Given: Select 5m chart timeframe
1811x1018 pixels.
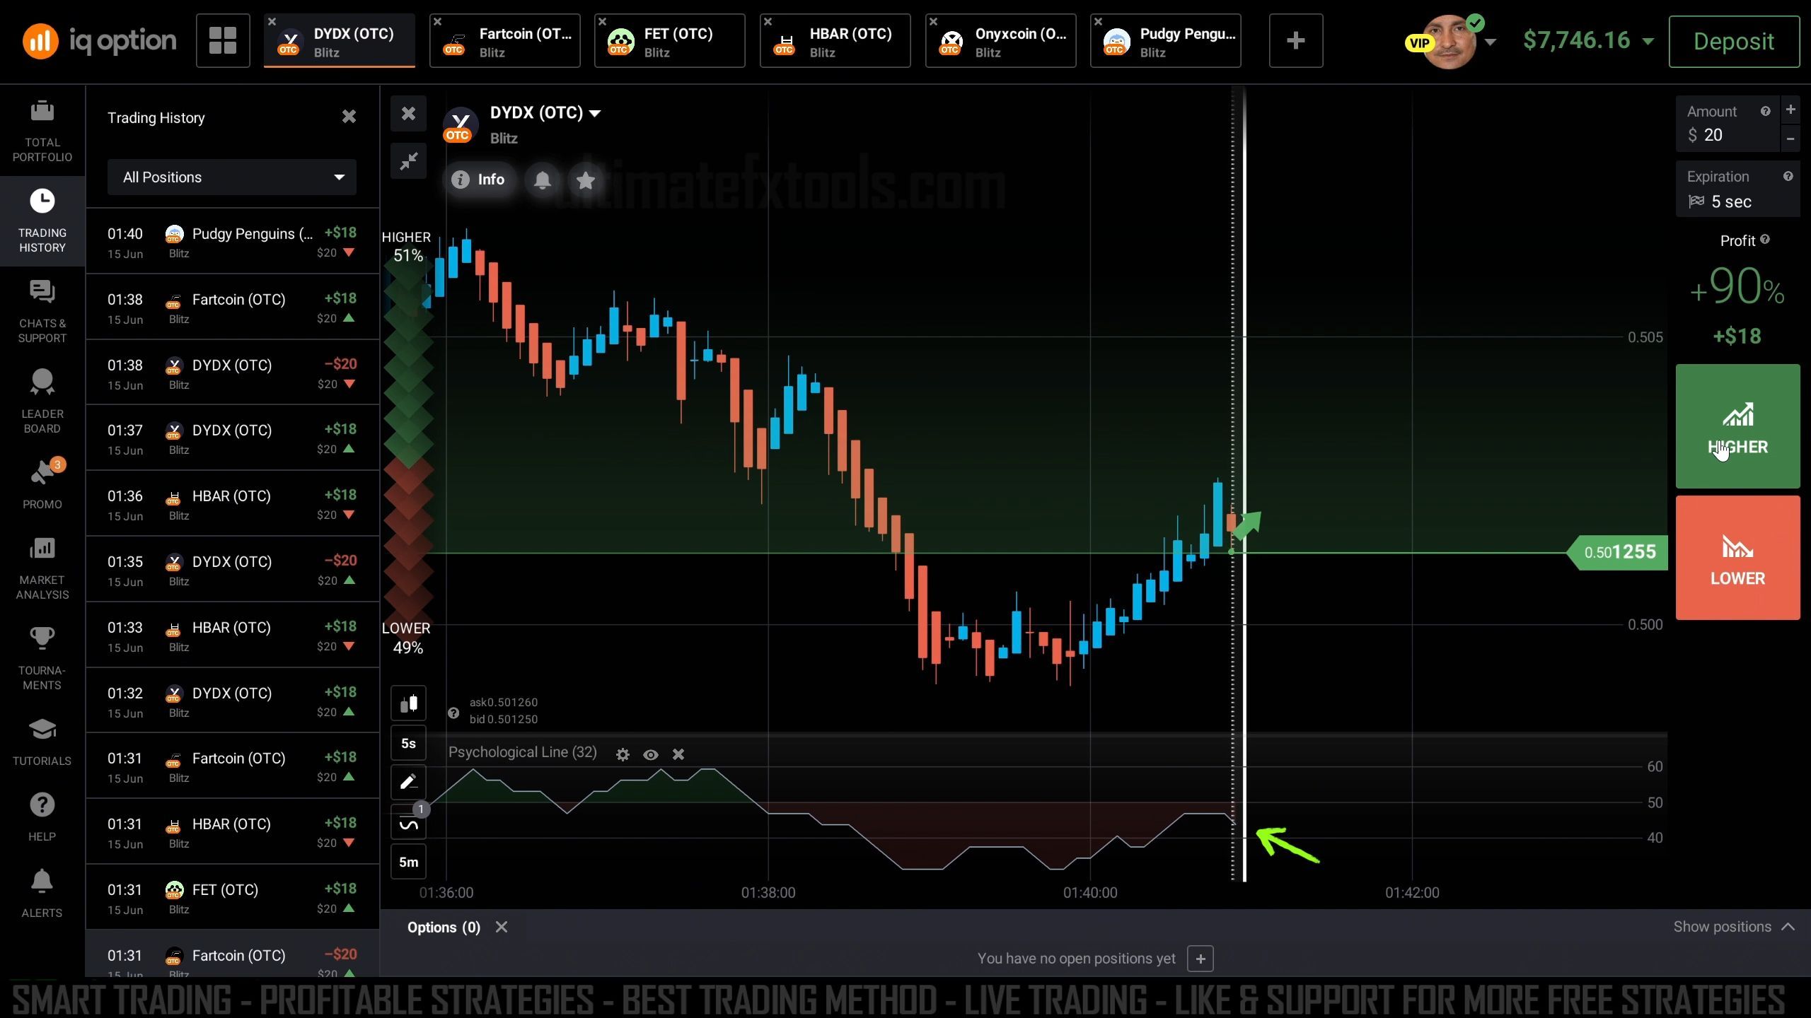Looking at the screenshot, I should tap(409, 862).
